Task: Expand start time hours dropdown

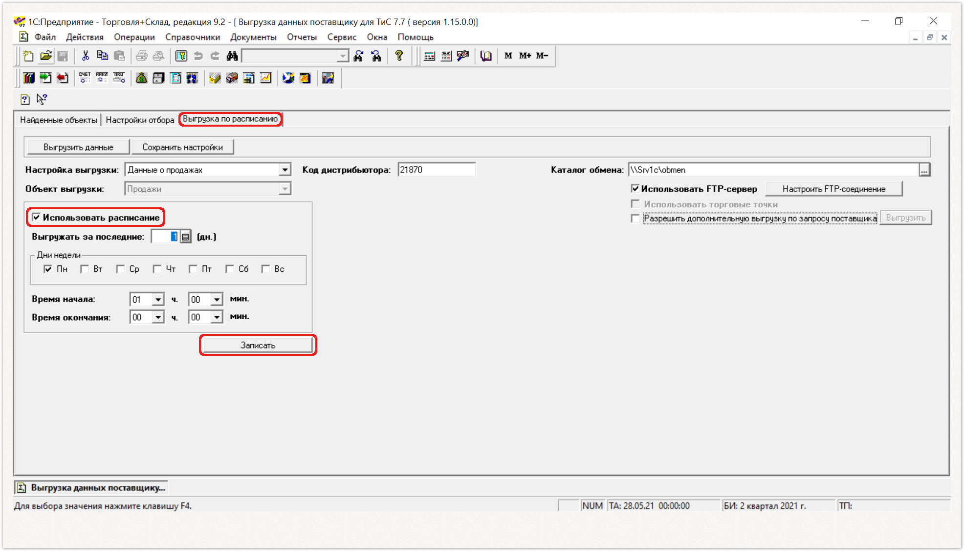Action: click(x=158, y=299)
